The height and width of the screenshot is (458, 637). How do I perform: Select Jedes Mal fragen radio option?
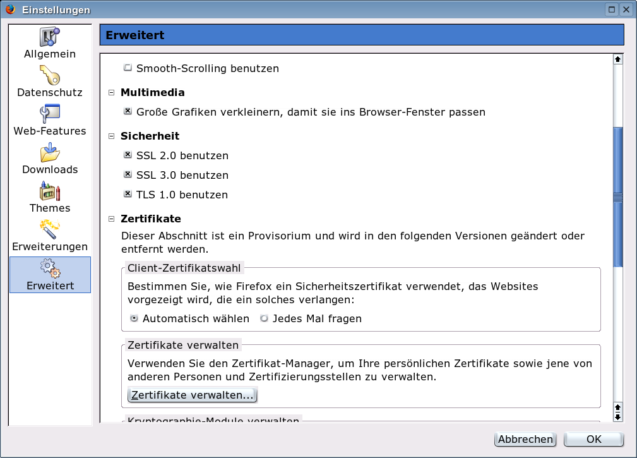[x=265, y=318]
